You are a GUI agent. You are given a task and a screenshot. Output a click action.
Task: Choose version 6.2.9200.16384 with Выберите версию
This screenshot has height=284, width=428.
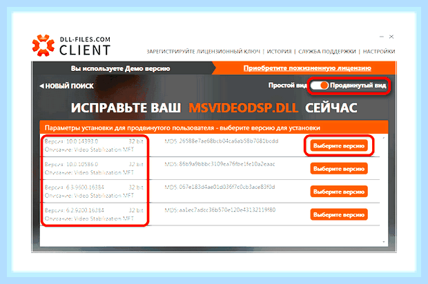(339, 215)
